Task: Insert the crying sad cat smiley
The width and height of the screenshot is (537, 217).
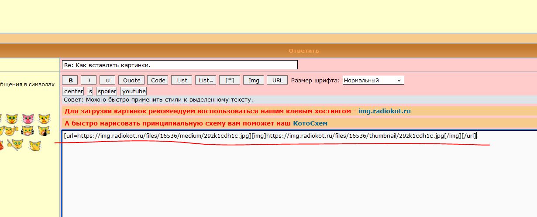Action: pos(44,119)
